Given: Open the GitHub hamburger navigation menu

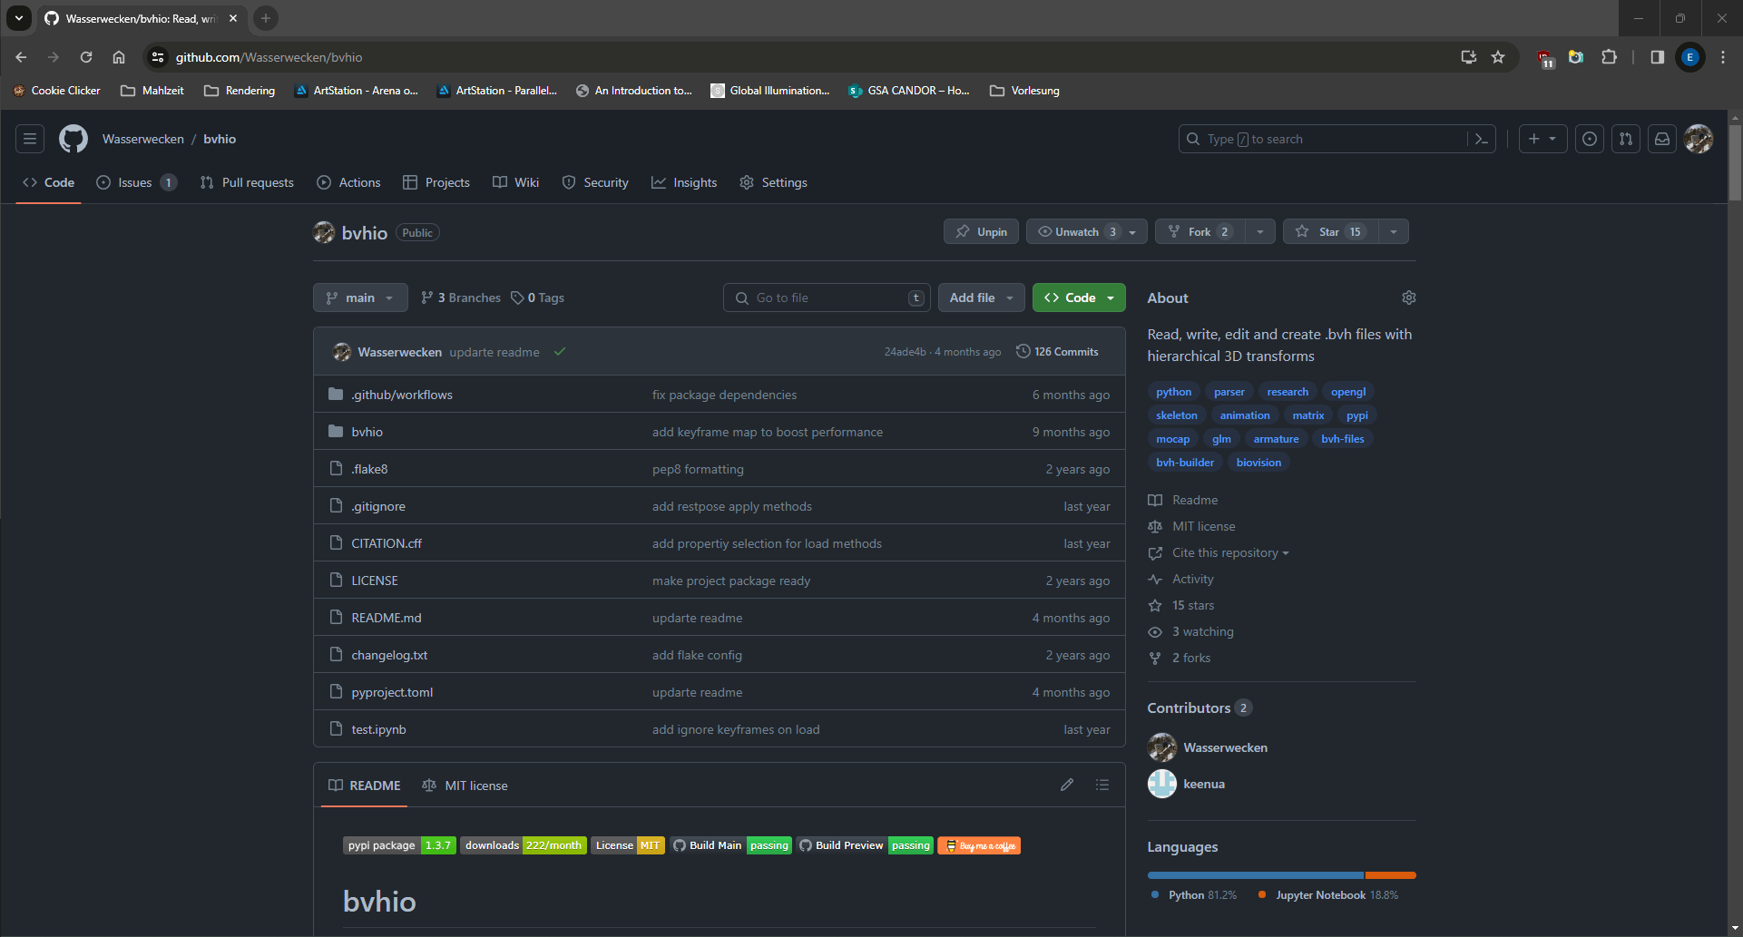Looking at the screenshot, I should 30,139.
